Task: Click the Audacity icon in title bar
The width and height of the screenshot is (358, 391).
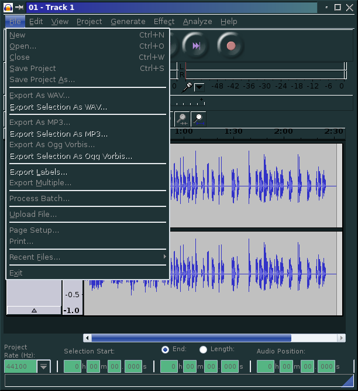Action: [8, 8]
